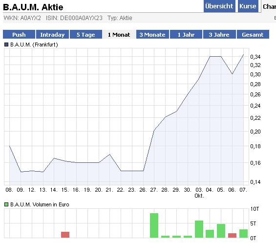The width and height of the screenshot is (276, 245).
Task: Click the 0,14 price axis label
Action: [x=255, y=182]
